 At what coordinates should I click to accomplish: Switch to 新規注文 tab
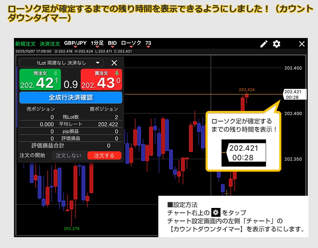pyautogui.click(x=25, y=44)
